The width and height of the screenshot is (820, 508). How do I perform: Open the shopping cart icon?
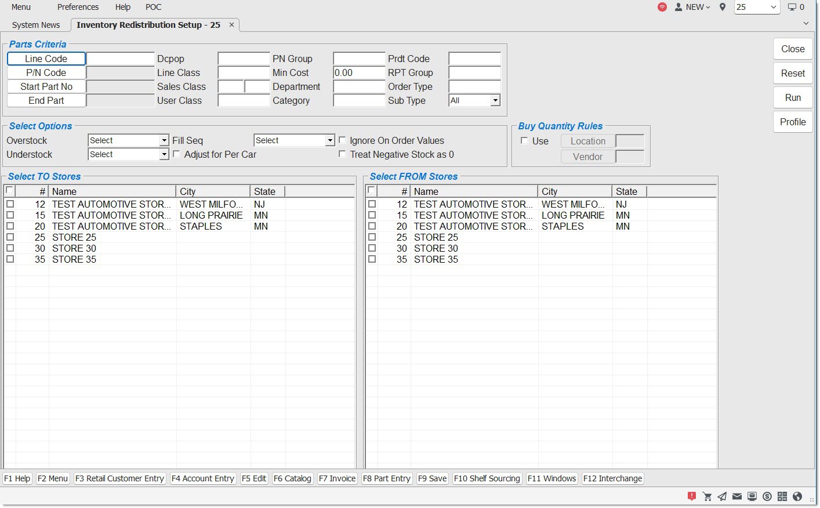point(707,496)
